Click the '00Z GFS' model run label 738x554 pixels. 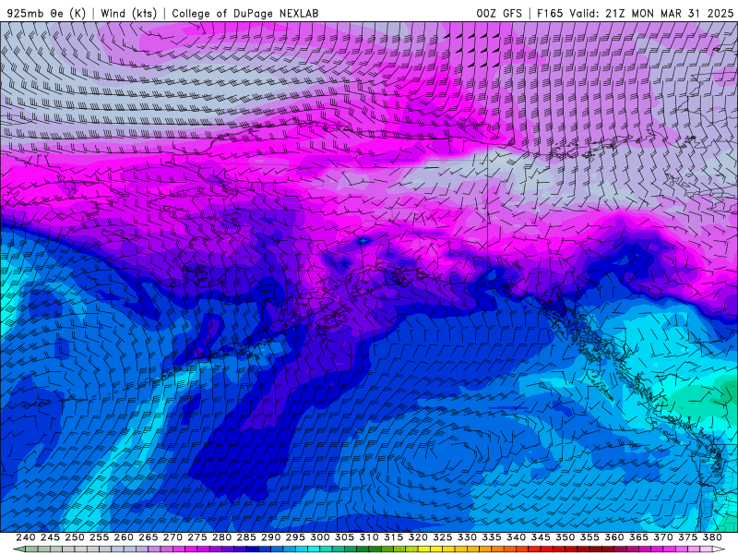(499, 13)
